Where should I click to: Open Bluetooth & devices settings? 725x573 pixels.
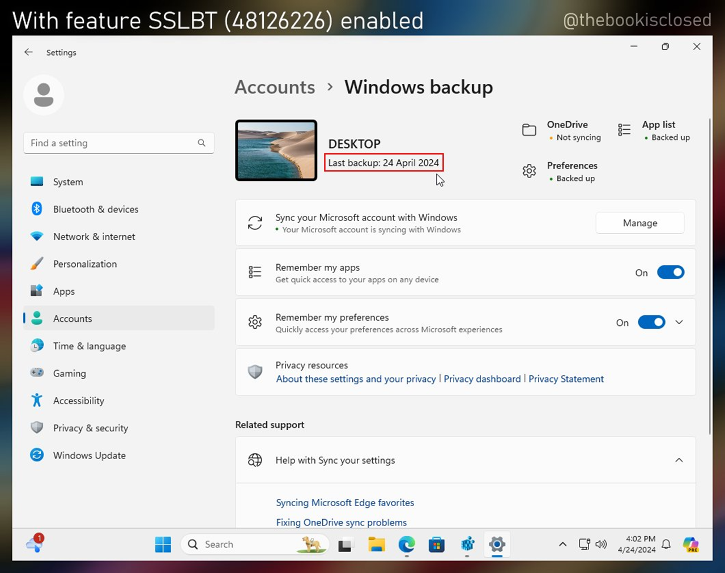click(119, 209)
